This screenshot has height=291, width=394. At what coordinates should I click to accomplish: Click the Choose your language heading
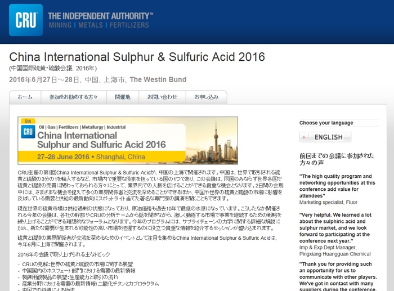tap(326, 123)
